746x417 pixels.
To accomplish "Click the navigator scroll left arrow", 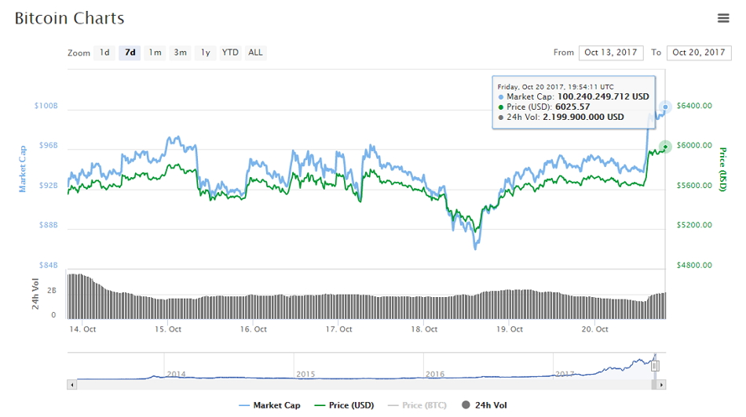I will pyautogui.click(x=71, y=385).
